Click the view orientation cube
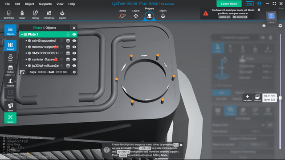The width and height of the screenshot is (285, 160). [x=271, y=17]
